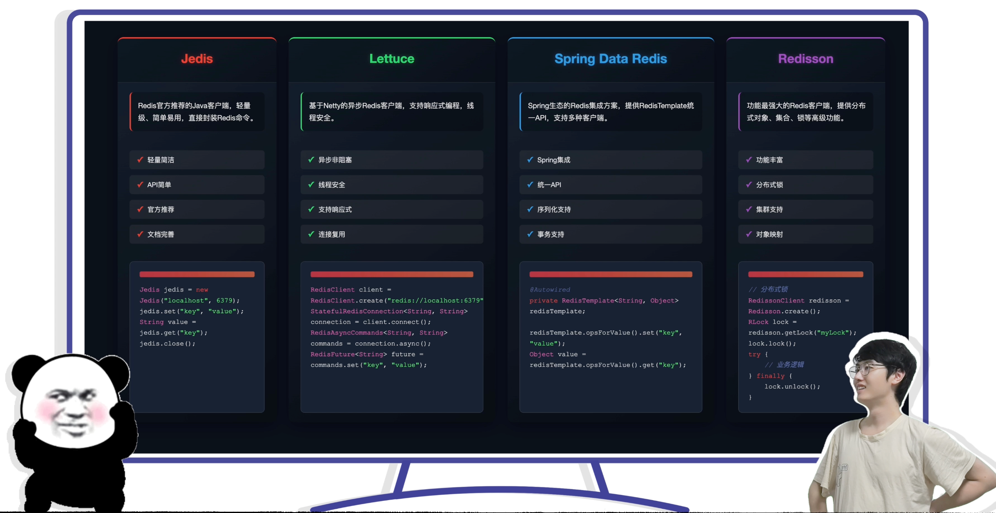
Task: Click the checkmark beside 连接复用
Action: pyautogui.click(x=311, y=234)
